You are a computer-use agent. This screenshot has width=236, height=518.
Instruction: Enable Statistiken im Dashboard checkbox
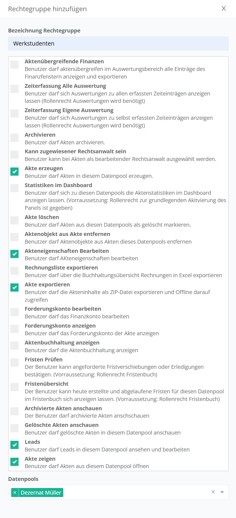pyautogui.click(x=14, y=188)
